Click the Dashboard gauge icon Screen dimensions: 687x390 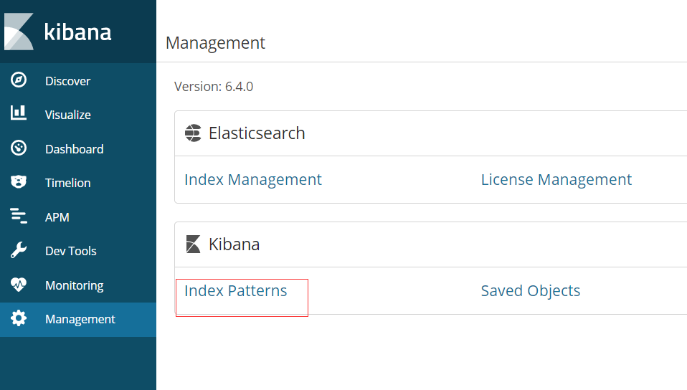tap(19, 148)
